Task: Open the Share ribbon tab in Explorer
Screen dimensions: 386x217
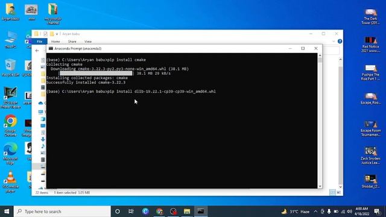Action: click(x=72, y=42)
